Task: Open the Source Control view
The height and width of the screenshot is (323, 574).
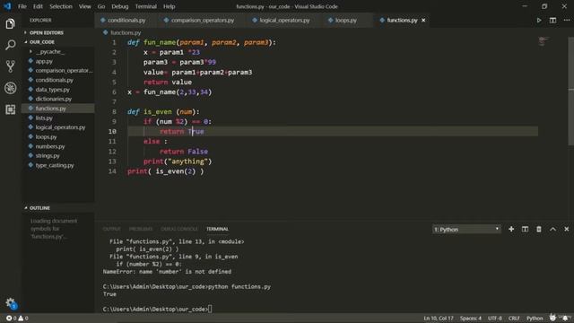Action: [10, 66]
